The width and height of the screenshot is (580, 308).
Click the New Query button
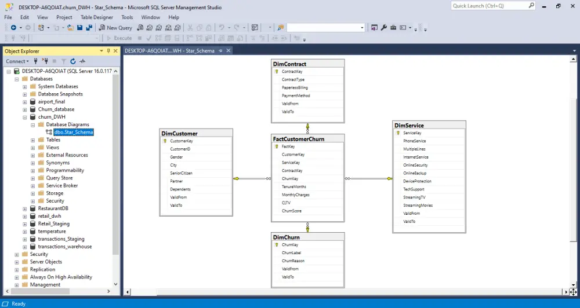click(115, 28)
